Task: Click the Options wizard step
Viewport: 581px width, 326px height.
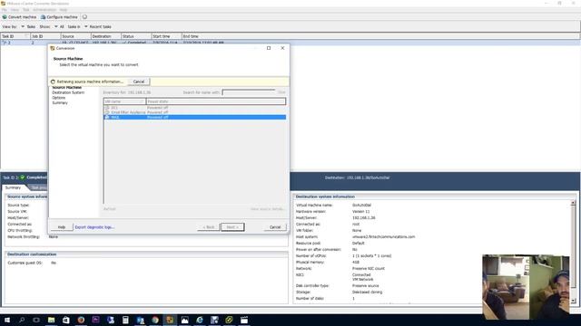Action: 58,98
